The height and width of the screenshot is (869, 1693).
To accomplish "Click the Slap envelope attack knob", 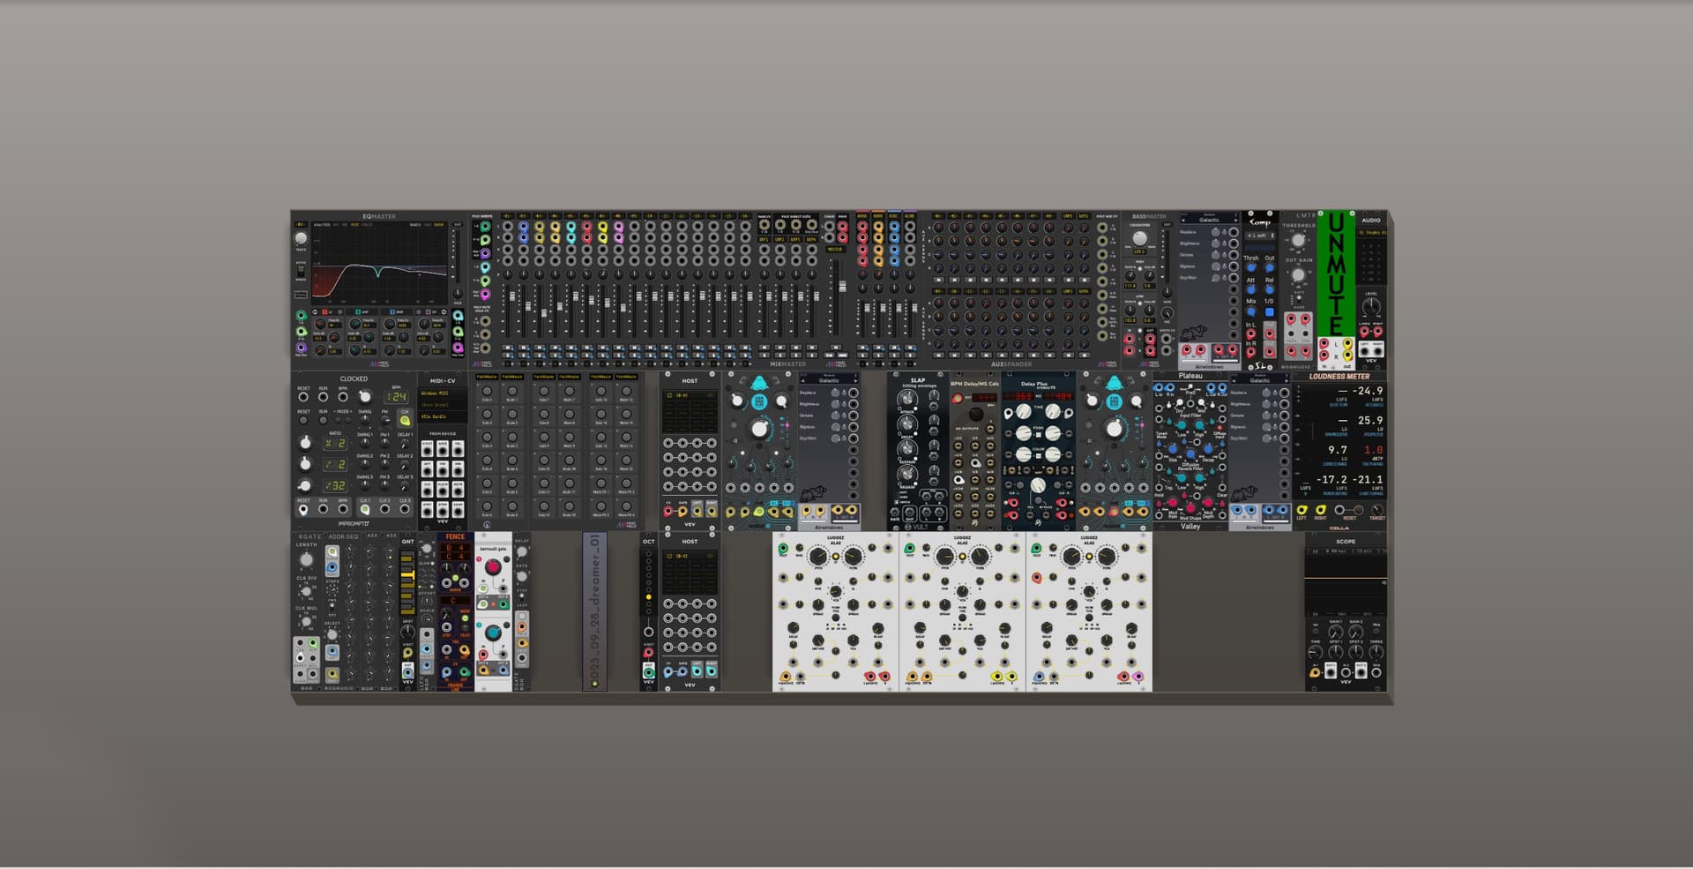I will [907, 400].
